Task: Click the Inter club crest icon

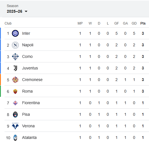Action: click(x=15, y=33)
